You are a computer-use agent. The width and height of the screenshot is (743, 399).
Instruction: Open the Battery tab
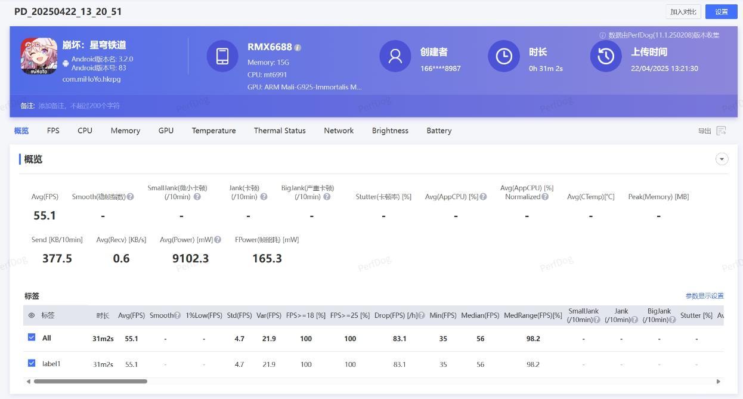[x=439, y=131]
